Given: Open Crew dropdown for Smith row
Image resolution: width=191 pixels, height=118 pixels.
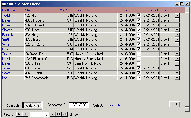Looking at the screenshot, I should pos(177,39).
